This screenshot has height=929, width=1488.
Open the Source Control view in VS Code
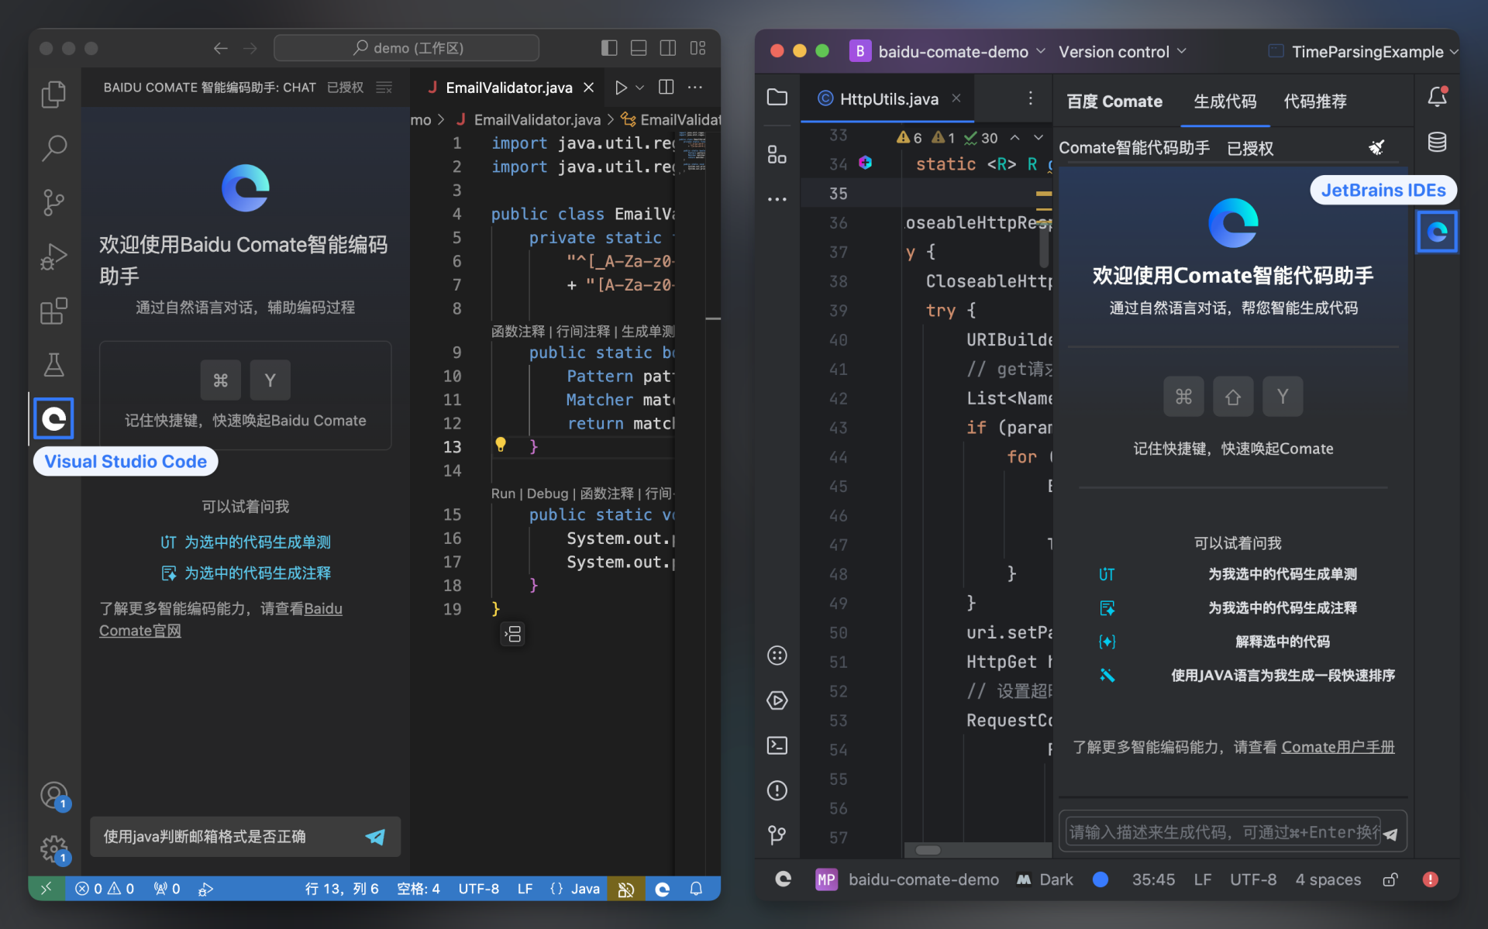tap(53, 202)
